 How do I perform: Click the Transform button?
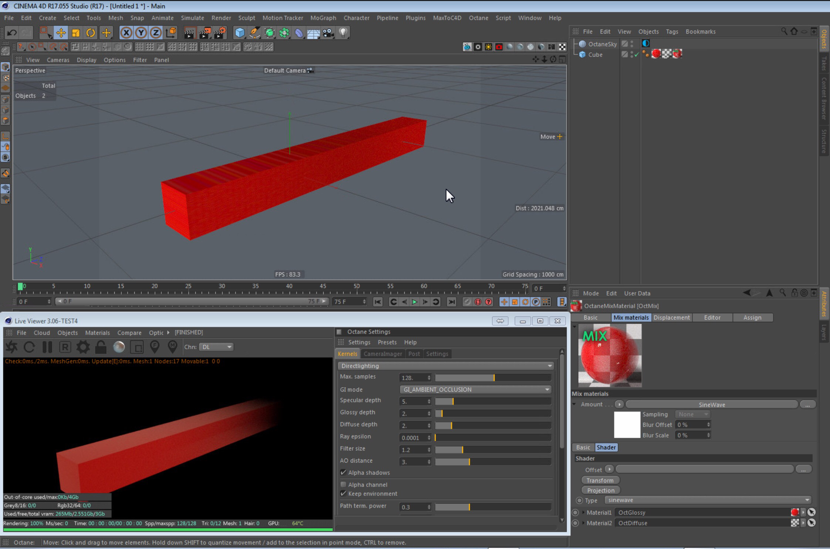point(600,480)
